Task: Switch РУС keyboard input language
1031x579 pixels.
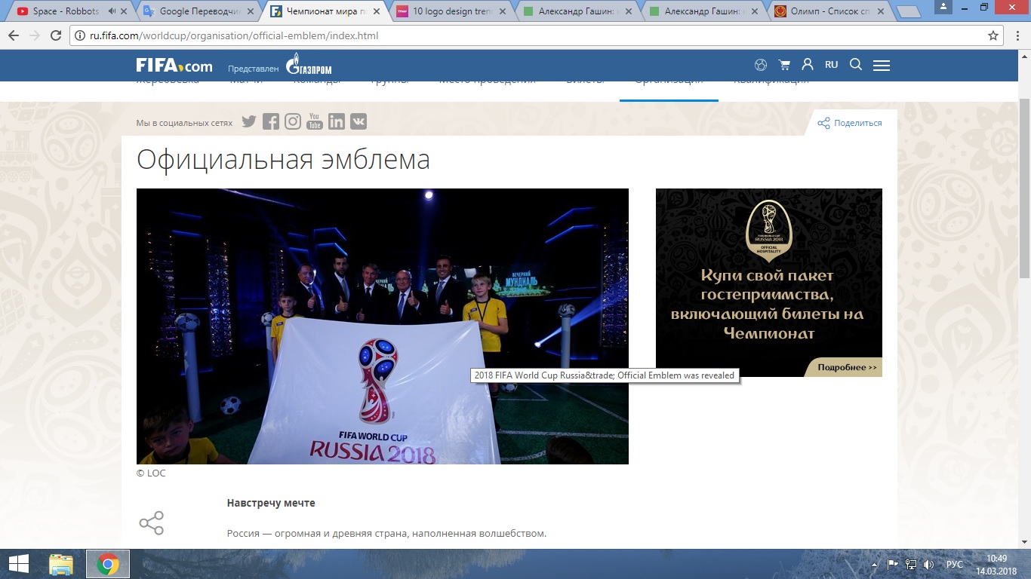Action: 955,564
